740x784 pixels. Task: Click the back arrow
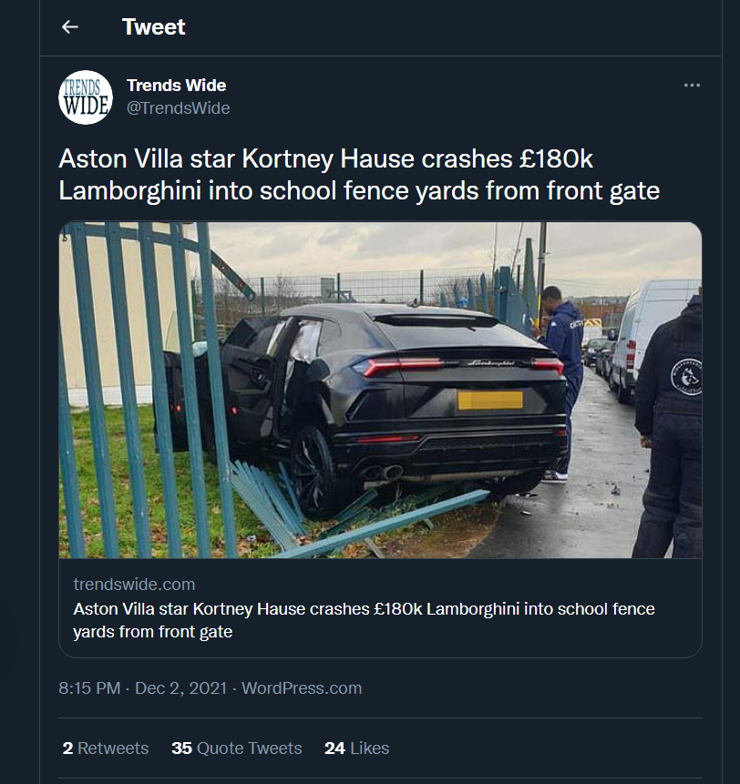70,27
